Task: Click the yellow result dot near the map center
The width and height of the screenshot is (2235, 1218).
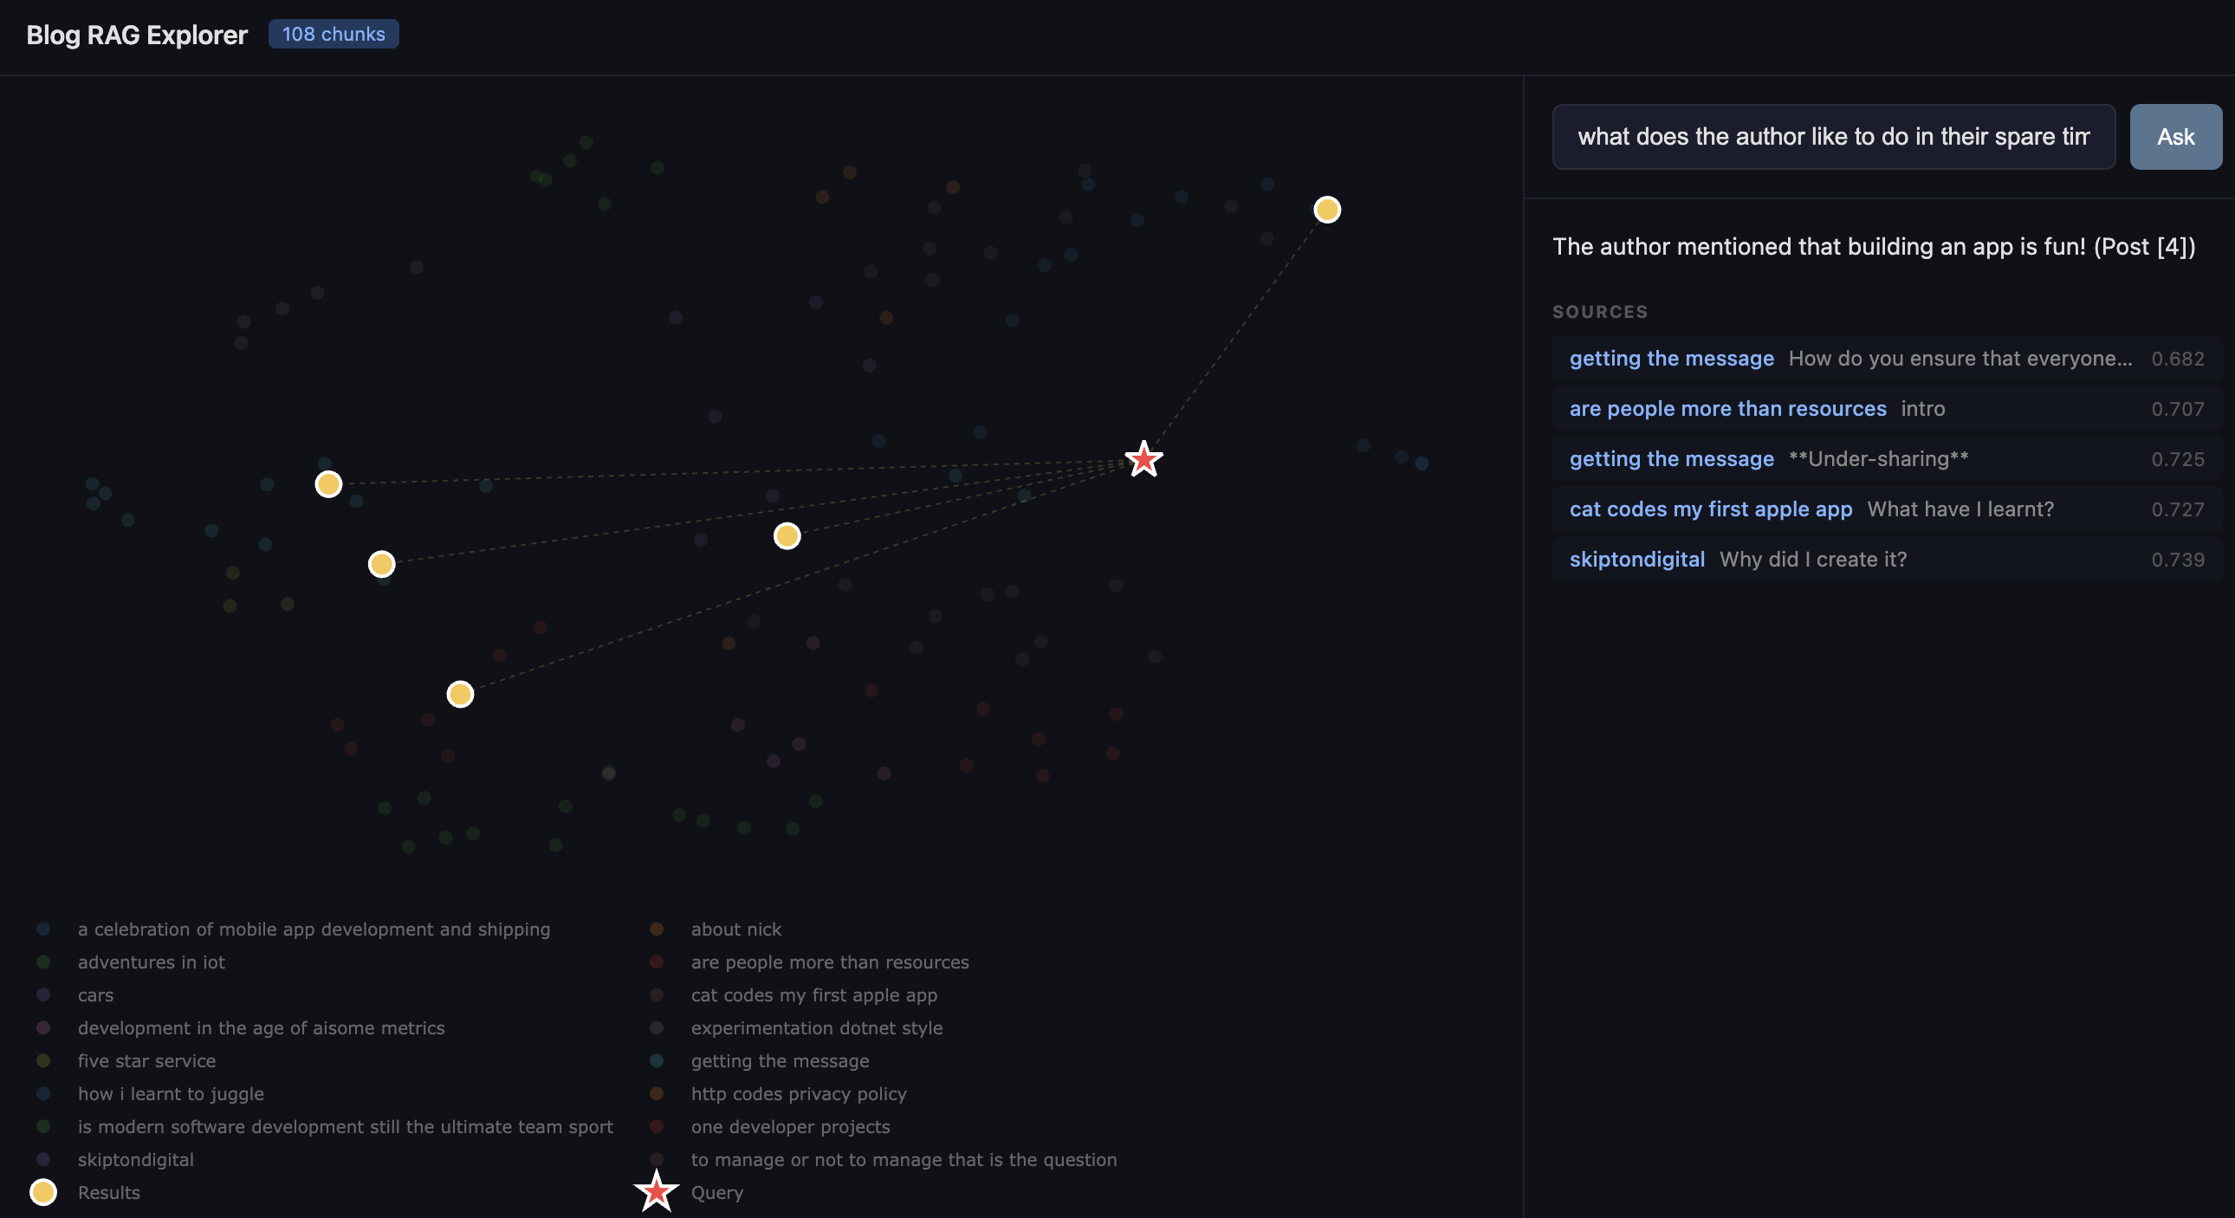Action: coord(786,536)
